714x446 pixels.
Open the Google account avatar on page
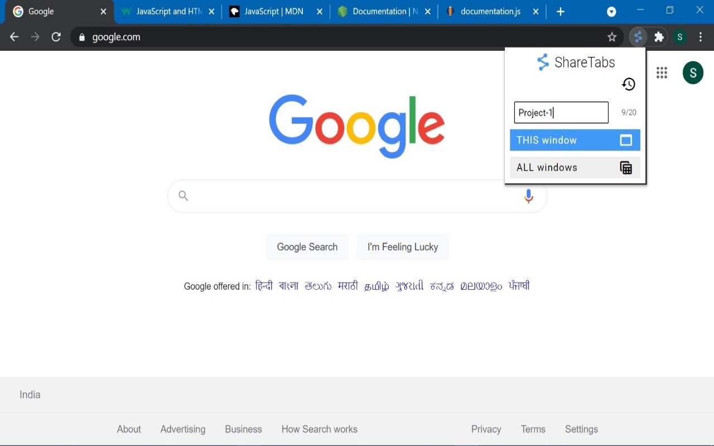[x=693, y=72]
